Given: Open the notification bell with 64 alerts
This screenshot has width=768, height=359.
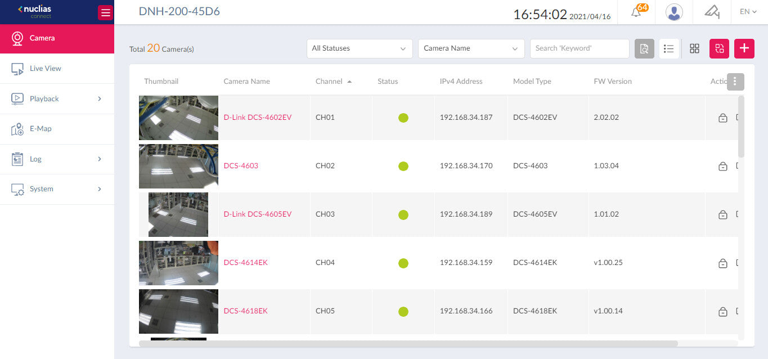Looking at the screenshot, I should (x=636, y=12).
